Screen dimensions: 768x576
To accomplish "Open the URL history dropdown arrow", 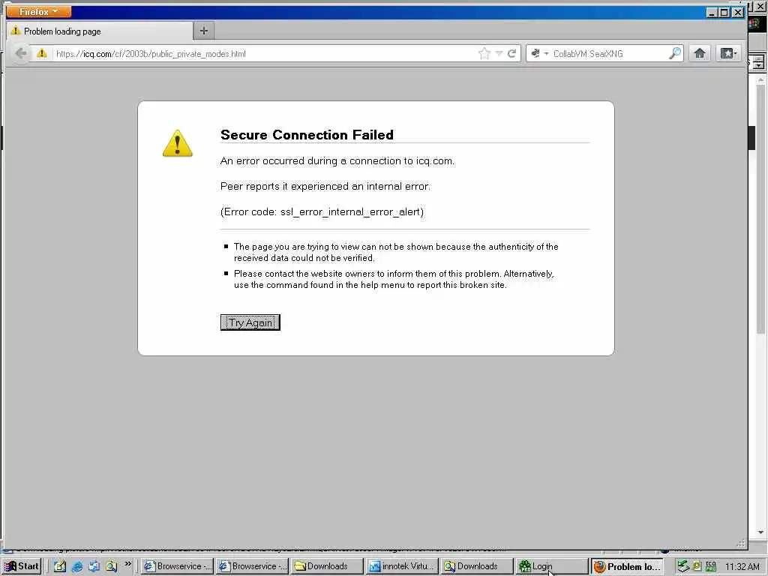I will [x=499, y=53].
